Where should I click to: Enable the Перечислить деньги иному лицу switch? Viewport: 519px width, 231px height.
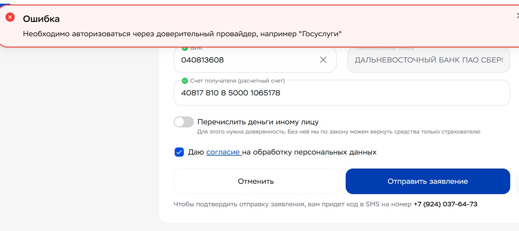point(184,122)
